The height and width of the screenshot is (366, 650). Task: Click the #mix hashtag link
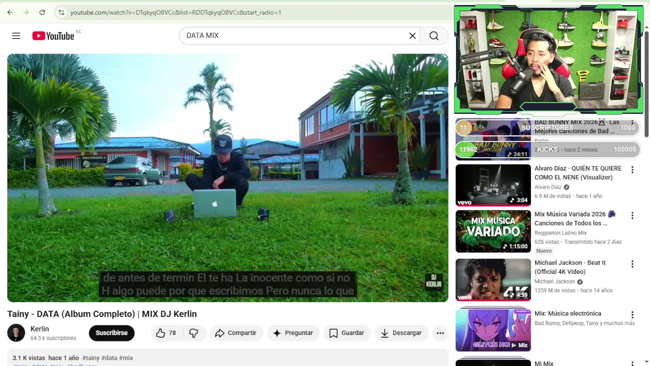pos(126,358)
